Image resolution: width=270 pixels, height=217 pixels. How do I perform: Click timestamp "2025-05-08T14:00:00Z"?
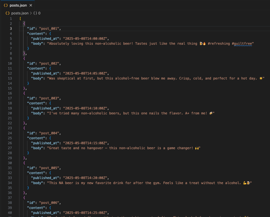pyautogui.click(x=85, y=38)
